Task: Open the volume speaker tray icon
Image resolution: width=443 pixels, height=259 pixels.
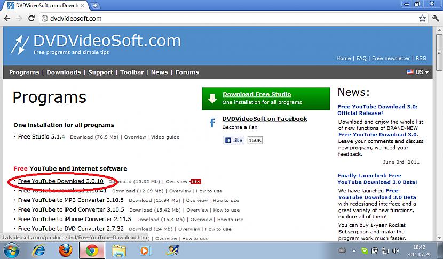Action: coord(395,250)
